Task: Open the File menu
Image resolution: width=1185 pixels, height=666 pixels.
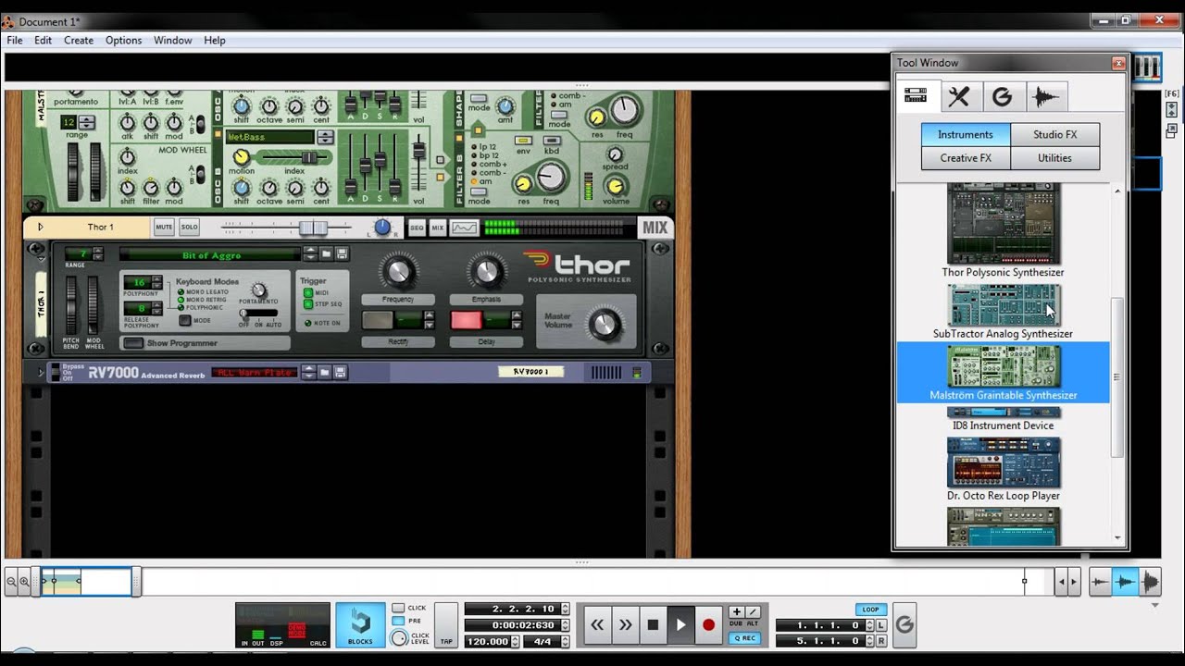Action: point(15,41)
